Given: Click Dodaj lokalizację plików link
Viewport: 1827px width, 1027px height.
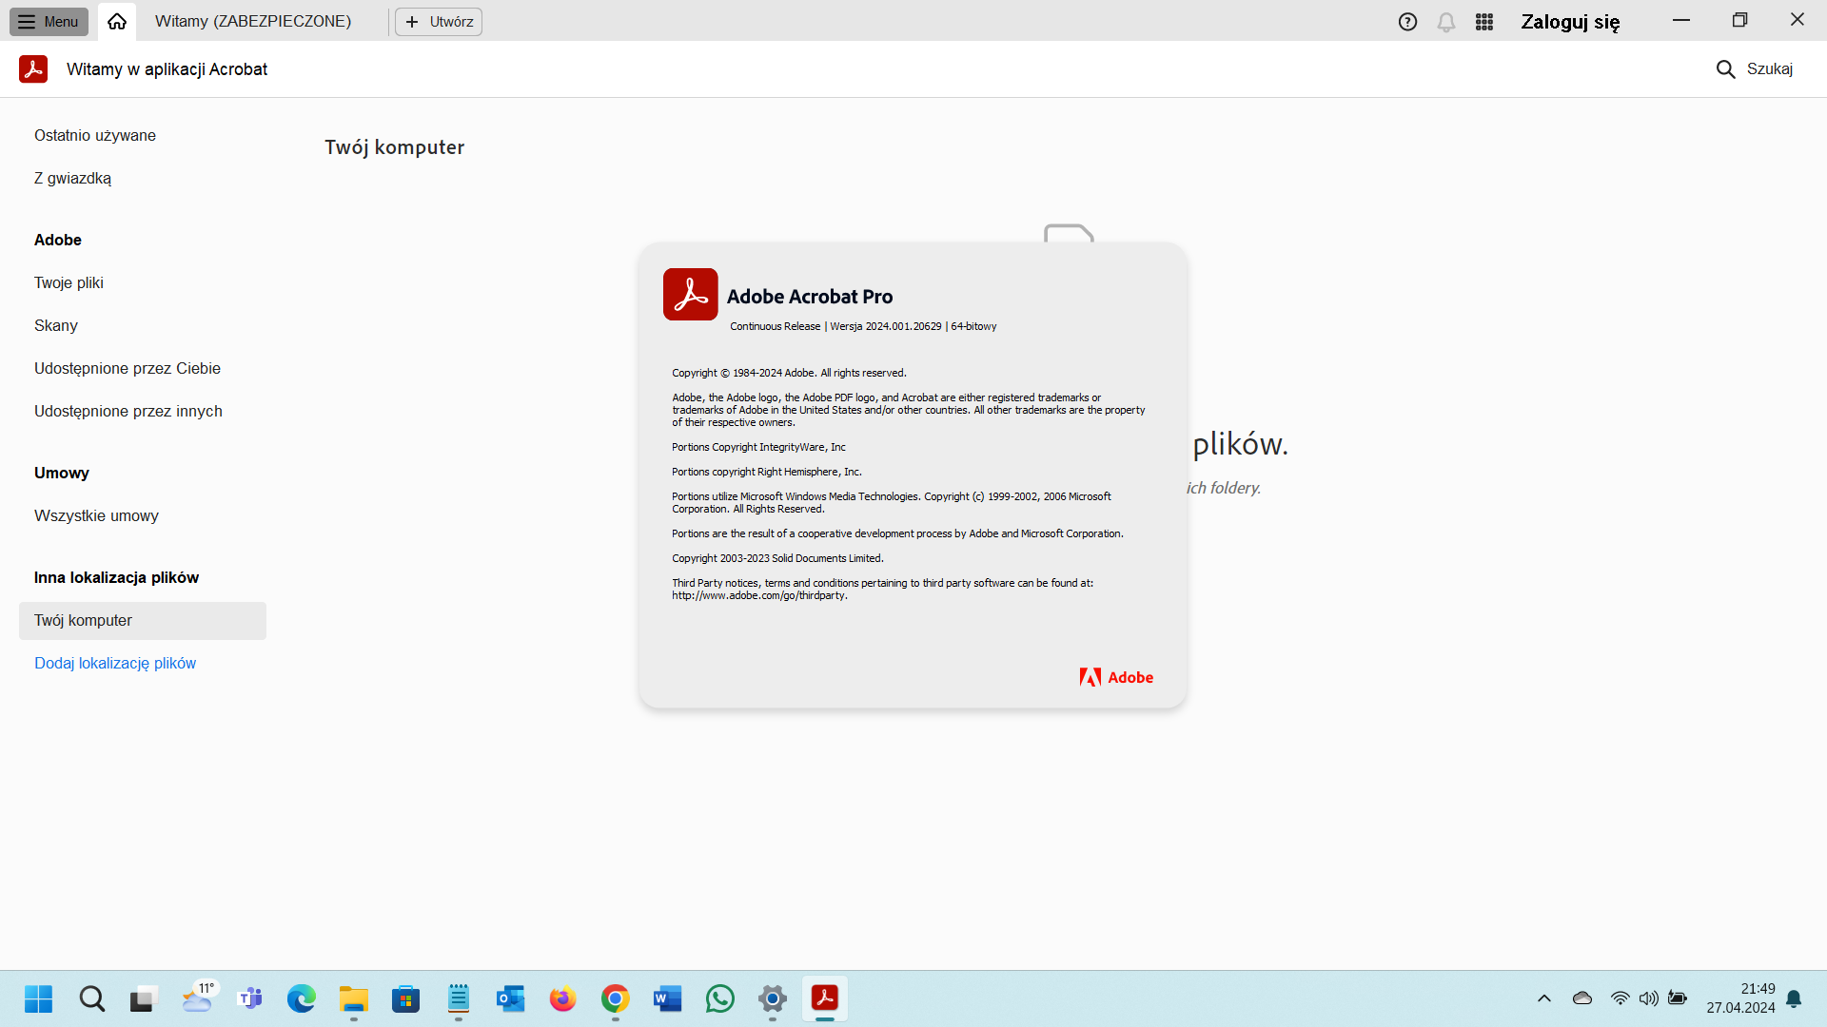Looking at the screenshot, I should click(115, 663).
